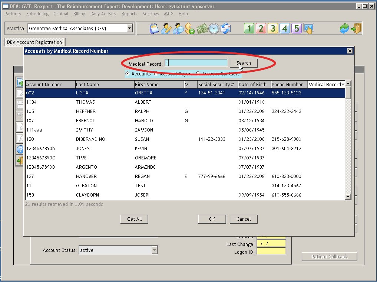Click the Search button

[x=243, y=62]
